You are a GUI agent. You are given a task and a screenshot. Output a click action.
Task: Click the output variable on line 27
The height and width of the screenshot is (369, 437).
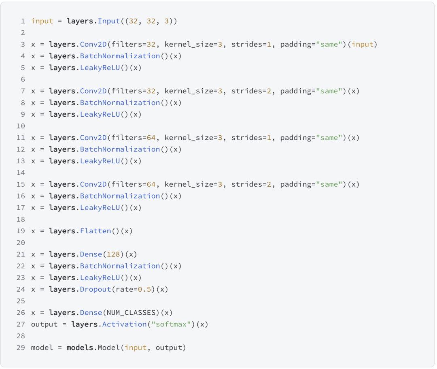42,324
